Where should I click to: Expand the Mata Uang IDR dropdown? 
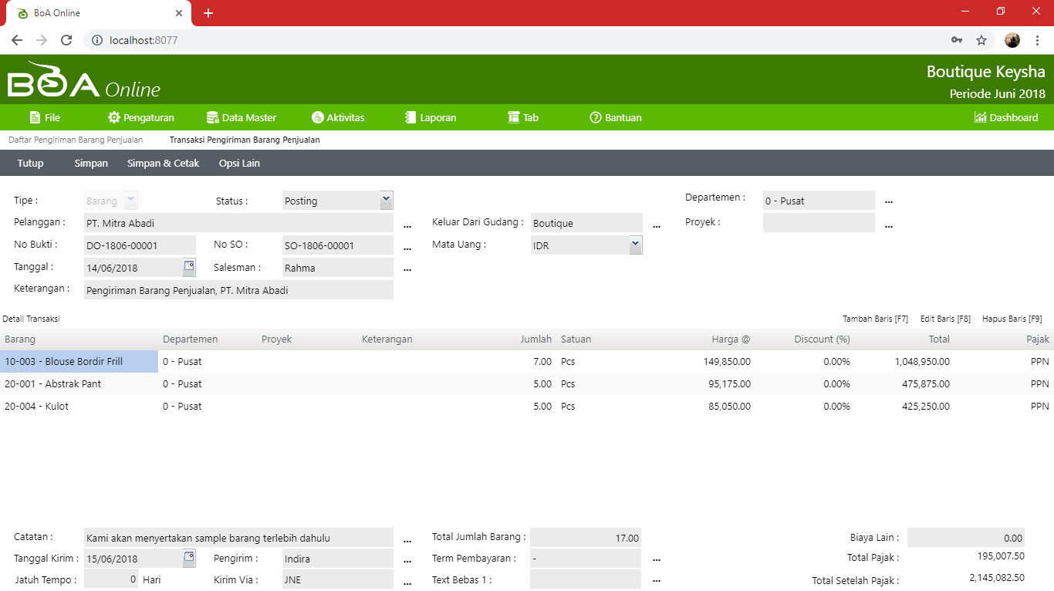coord(635,245)
